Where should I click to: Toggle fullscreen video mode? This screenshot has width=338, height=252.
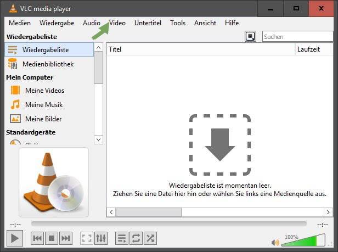pos(87,238)
